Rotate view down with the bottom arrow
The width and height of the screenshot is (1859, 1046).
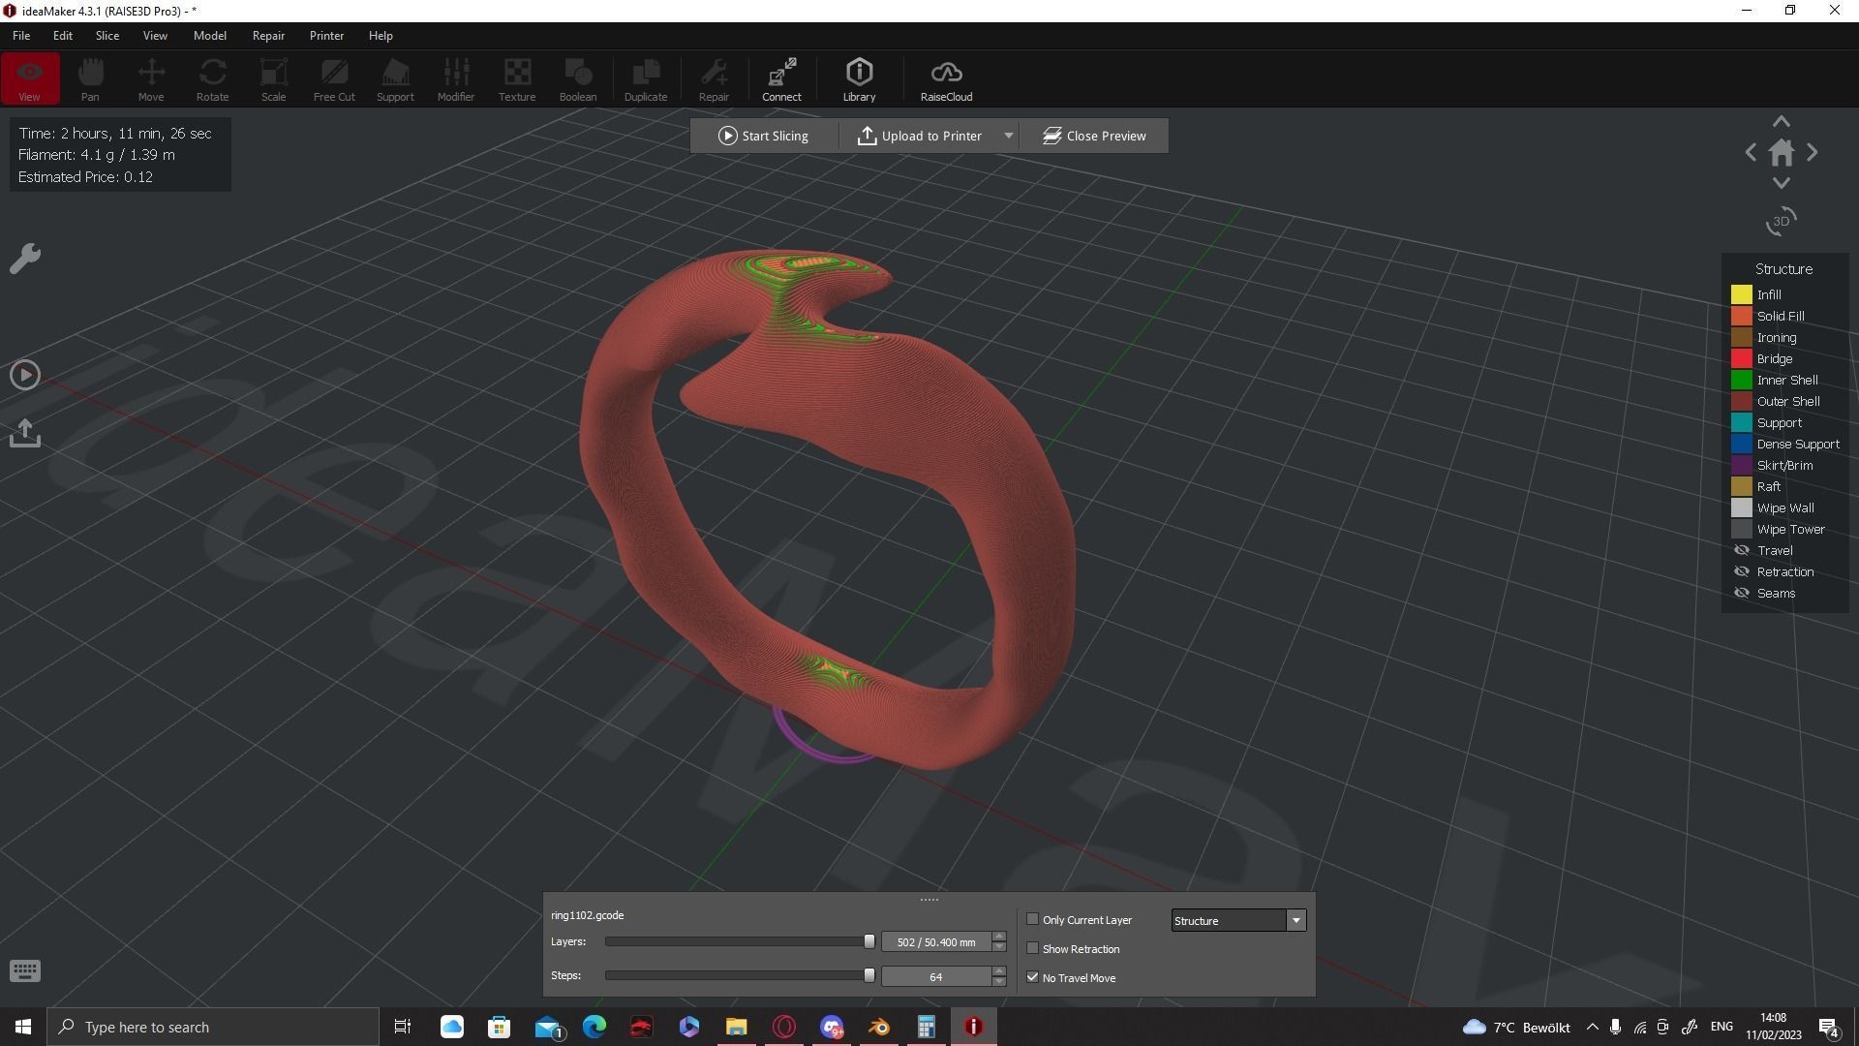point(1782,183)
